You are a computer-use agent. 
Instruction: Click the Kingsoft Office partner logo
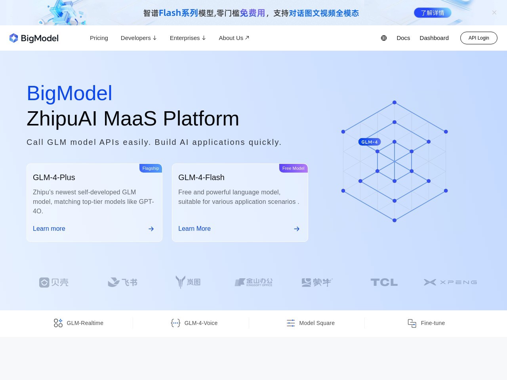[x=253, y=282]
